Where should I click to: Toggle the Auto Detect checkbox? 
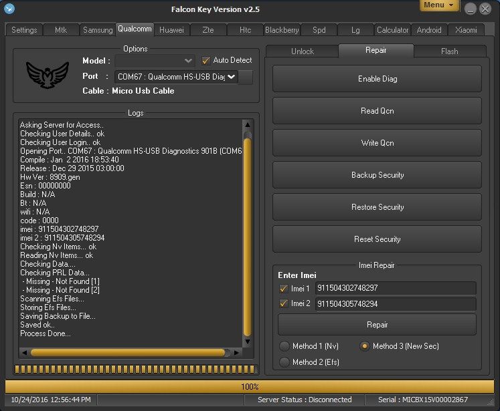tap(205, 60)
